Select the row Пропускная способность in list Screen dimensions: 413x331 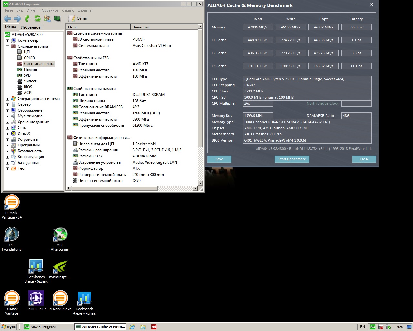132,125
